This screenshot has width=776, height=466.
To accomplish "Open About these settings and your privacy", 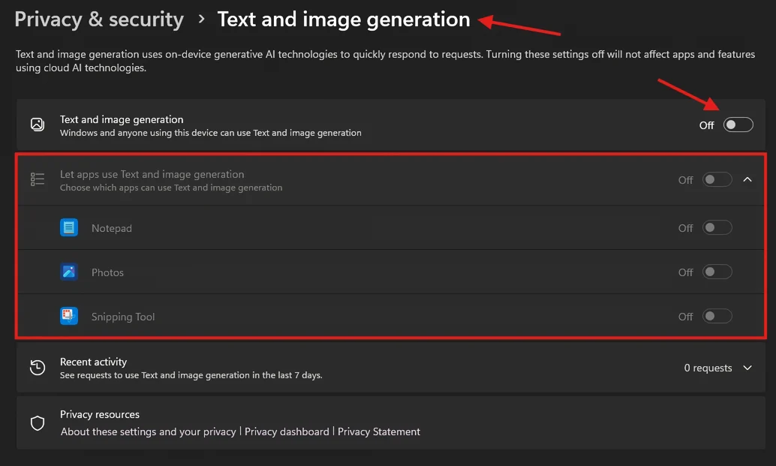I will pos(149,432).
